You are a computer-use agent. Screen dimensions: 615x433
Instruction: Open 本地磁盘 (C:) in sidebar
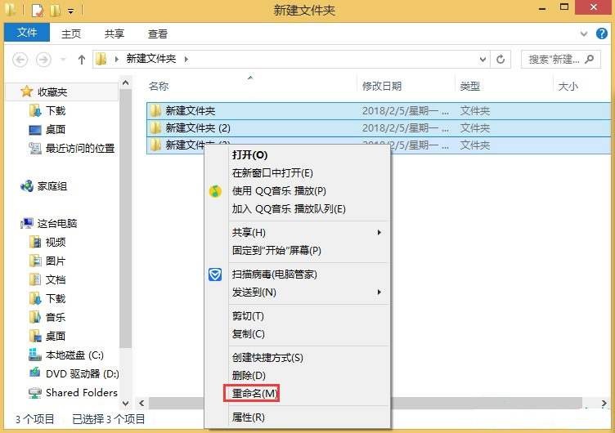coord(74,355)
